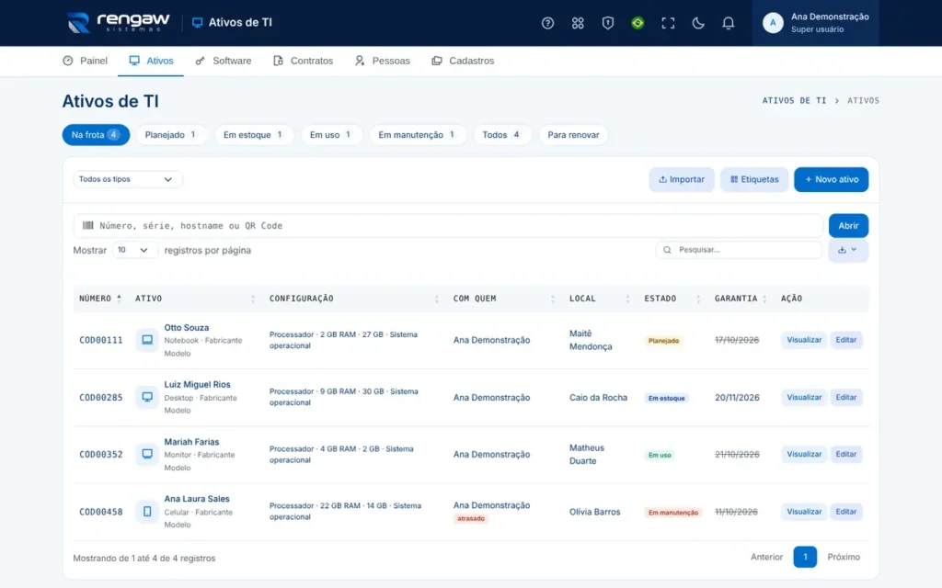Image resolution: width=942 pixels, height=588 pixels.
Task: Sort by LOCAL column
Action: (599, 299)
